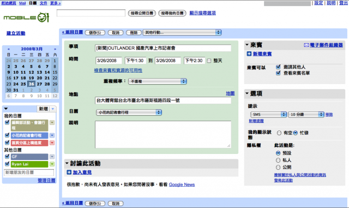Image resolution: width=349 pixels, height=208 pixels.
Task: Click the top 取消 cancel button
Action: [116, 33]
